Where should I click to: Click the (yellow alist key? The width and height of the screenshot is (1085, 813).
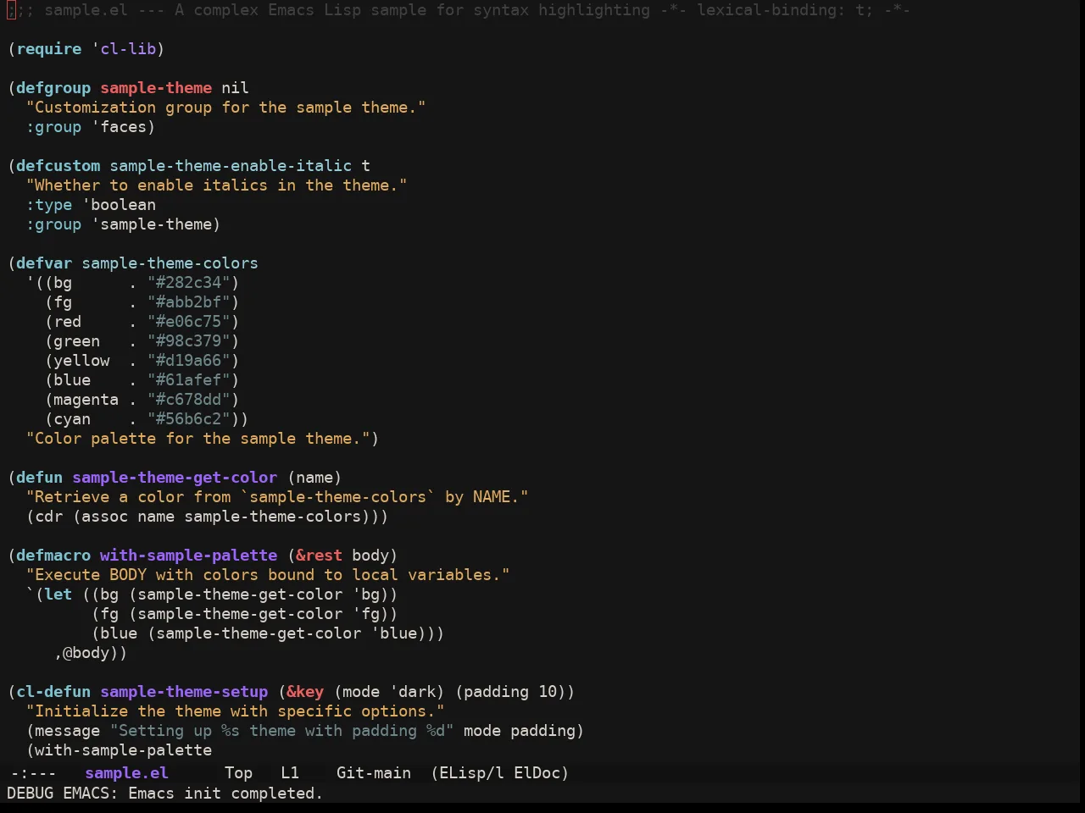(77, 361)
